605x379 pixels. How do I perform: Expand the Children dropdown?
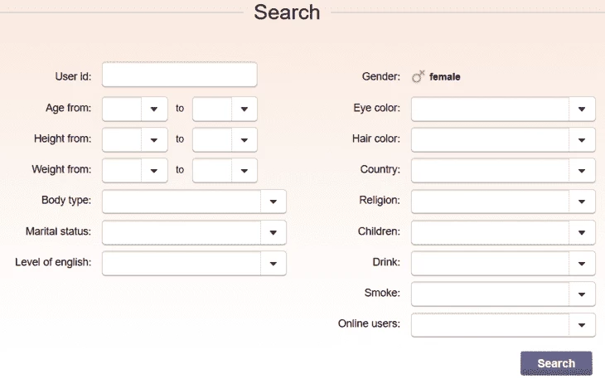coord(503,232)
